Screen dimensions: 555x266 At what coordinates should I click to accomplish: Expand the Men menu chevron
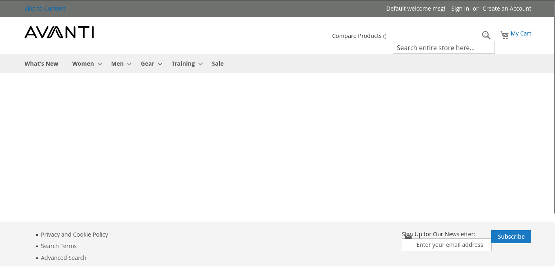130,64
